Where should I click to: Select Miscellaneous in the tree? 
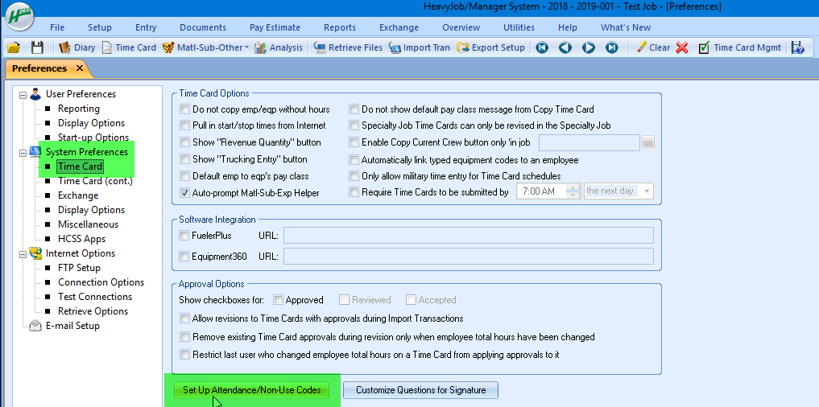pos(88,224)
